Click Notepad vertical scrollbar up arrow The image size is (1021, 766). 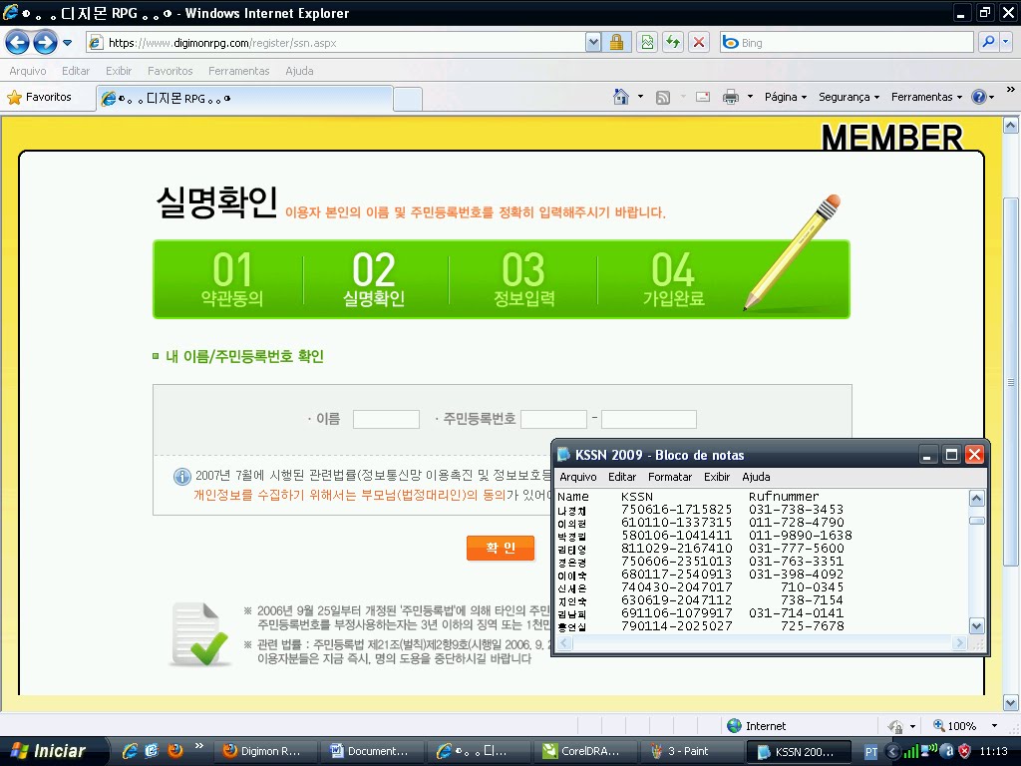click(x=977, y=499)
